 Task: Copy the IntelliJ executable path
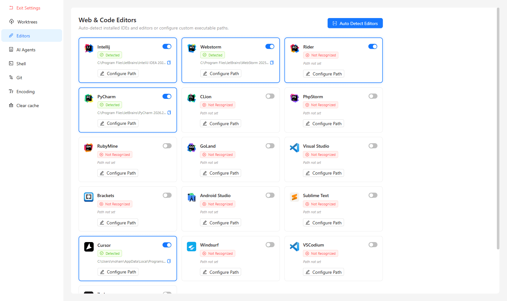point(169,63)
